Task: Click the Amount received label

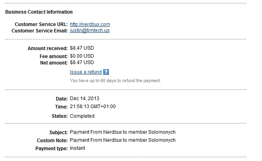Action: tap(48, 48)
